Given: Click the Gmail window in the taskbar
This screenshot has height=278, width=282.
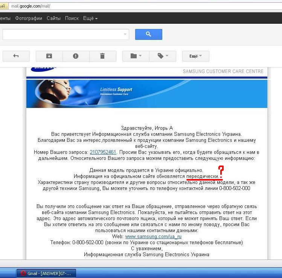Looking at the screenshot, I should (x=46, y=273).
